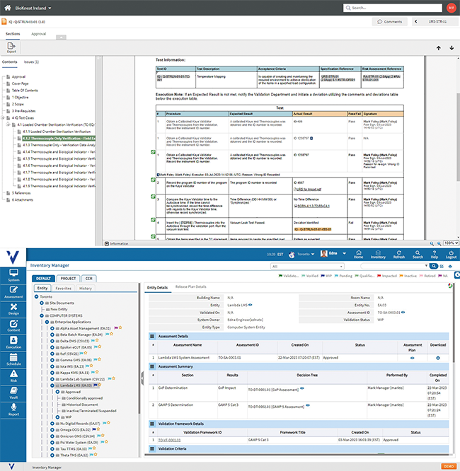Zoom out on the document viewer
Screen dimensions: 460x471
(439, 243)
